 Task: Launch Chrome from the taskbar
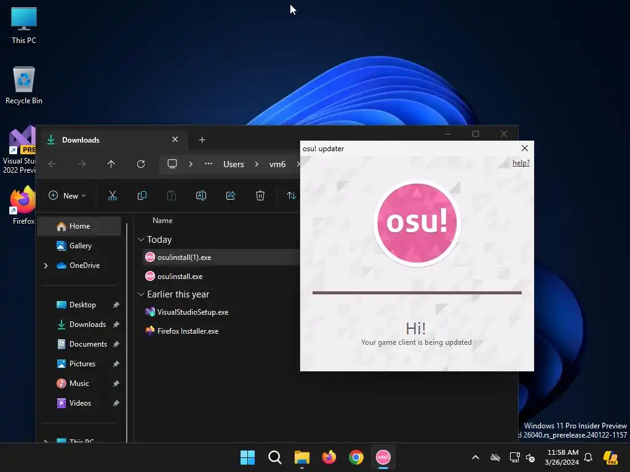click(x=356, y=457)
